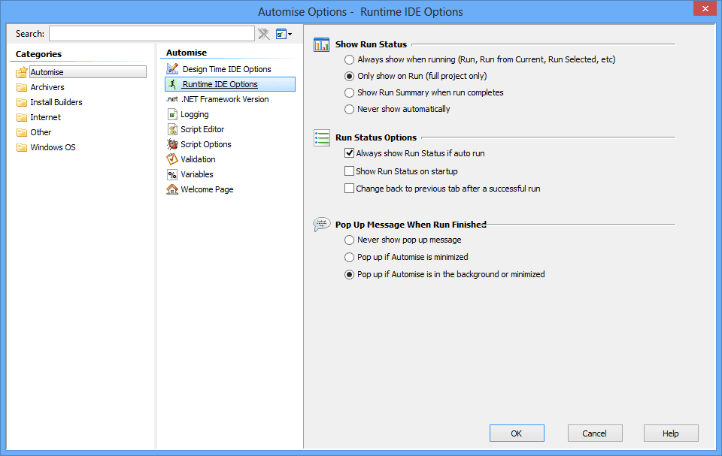This screenshot has width=722, height=456.
Task: Click the Pop Up Message speech bubble icon
Action: point(321,224)
